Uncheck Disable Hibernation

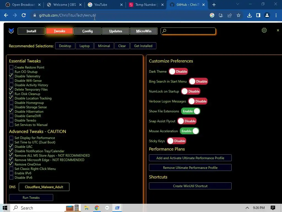pos(11,112)
